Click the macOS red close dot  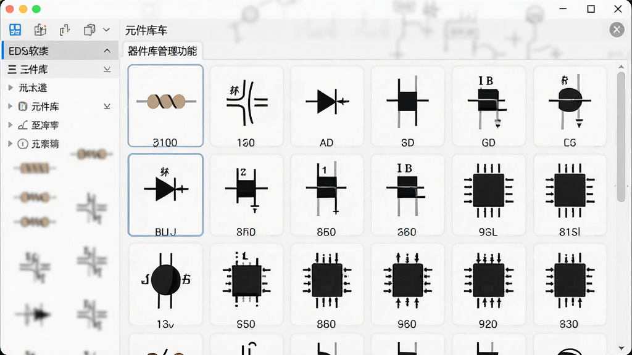pyautogui.click(x=10, y=9)
